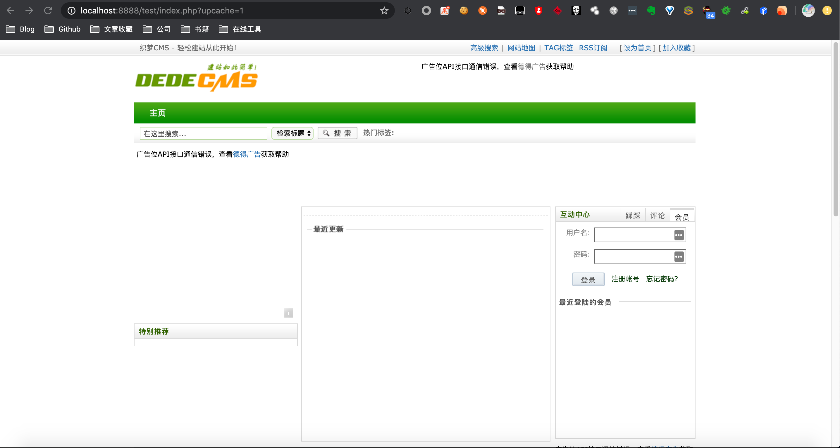This screenshot has width=840, height=448.
Task: Open the Evernote elephant extension
Action: coord(651,11)
